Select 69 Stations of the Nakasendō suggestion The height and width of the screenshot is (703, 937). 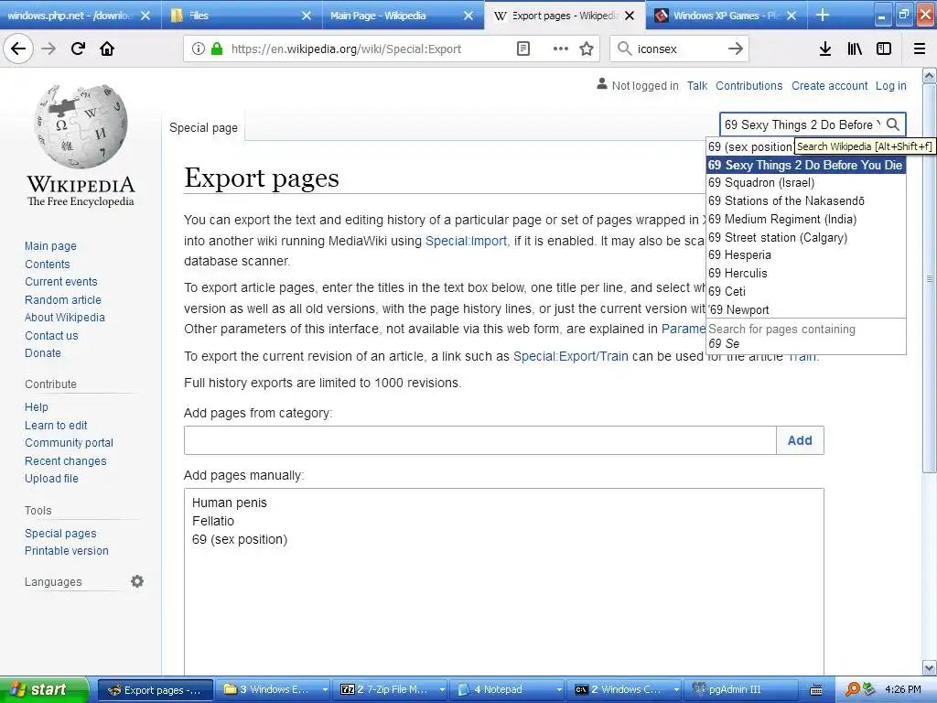[805, 200]
